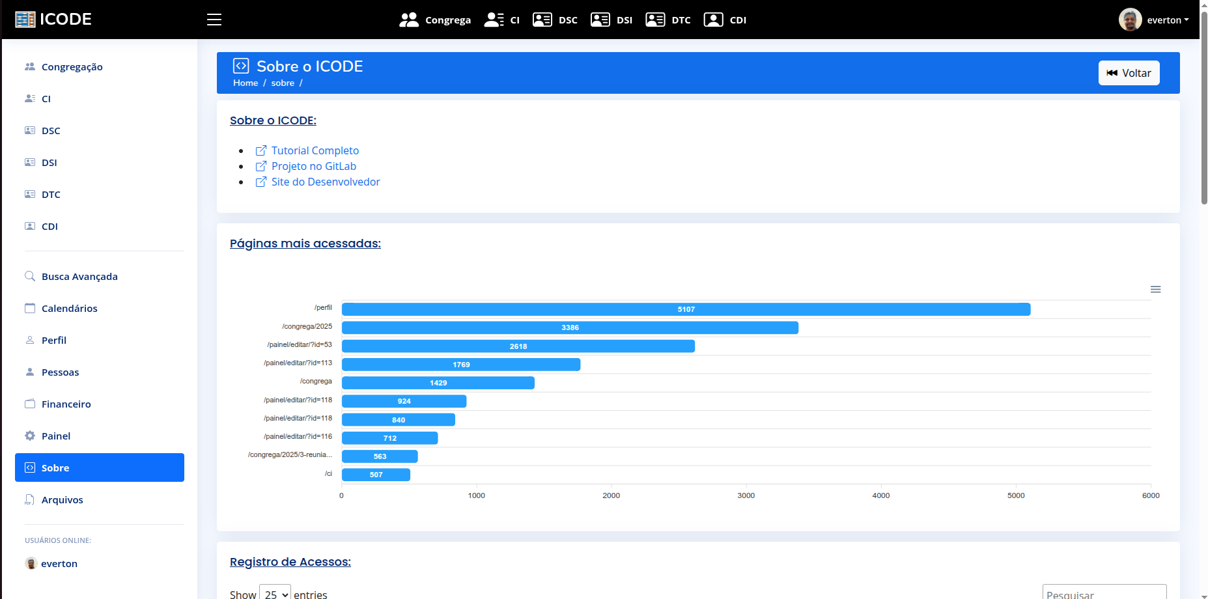Expand the everton user dropdown
This screenshot has width=1208, height=599.
click(x=1154, y=20)
